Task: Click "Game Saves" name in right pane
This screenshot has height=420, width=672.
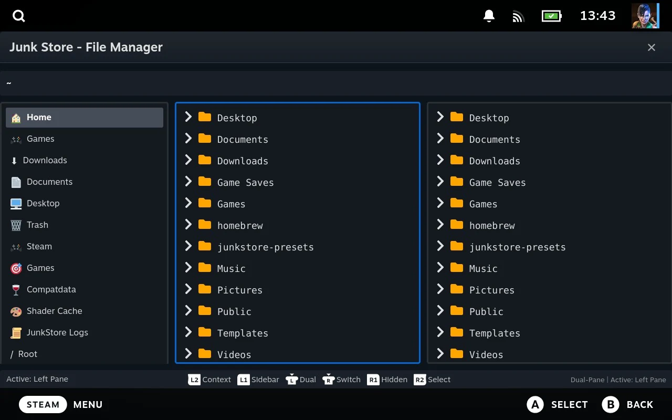Action: click(x=498, y=183)
